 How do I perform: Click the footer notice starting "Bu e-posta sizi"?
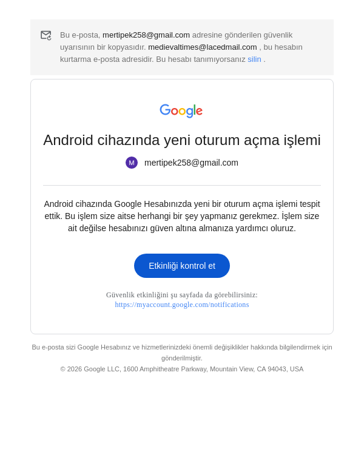(182, 347)
